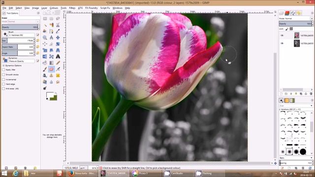Open the Script-Fu menu
Image resolution: width=315 pixels, height=177 pixels.
click(x=105, y=8)
